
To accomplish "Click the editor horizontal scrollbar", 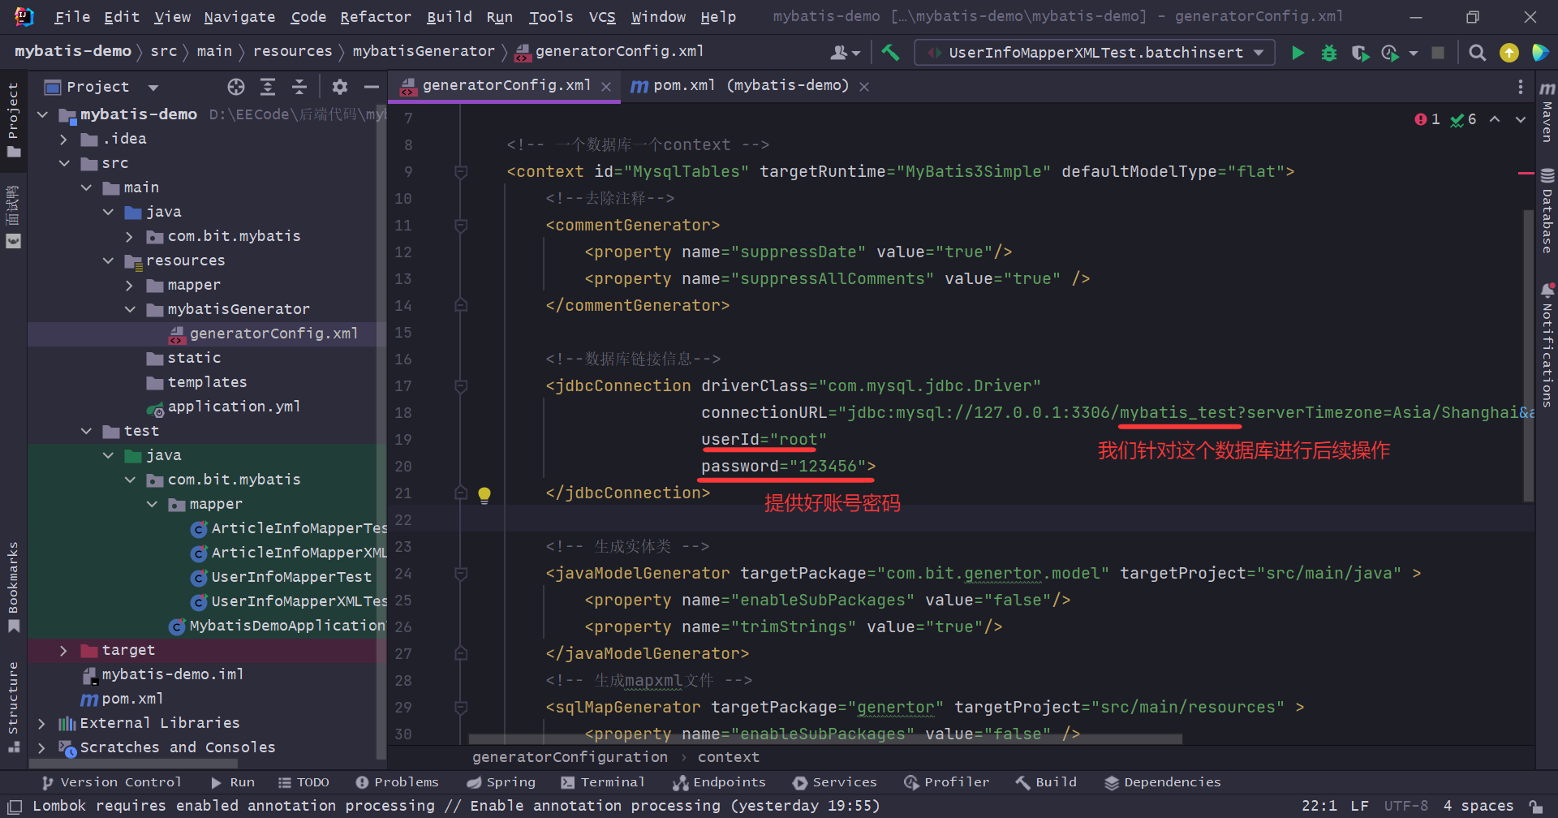I will (825, 739).
